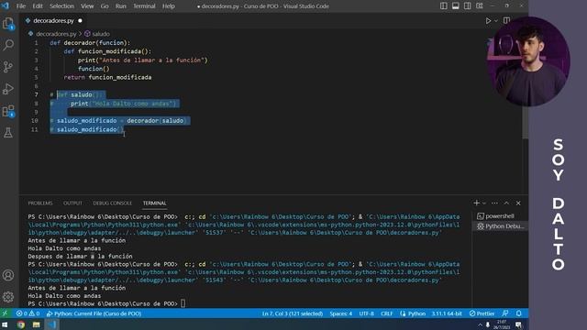
Task: Select the Python Debug terminal instance
Action: [500, 226]
